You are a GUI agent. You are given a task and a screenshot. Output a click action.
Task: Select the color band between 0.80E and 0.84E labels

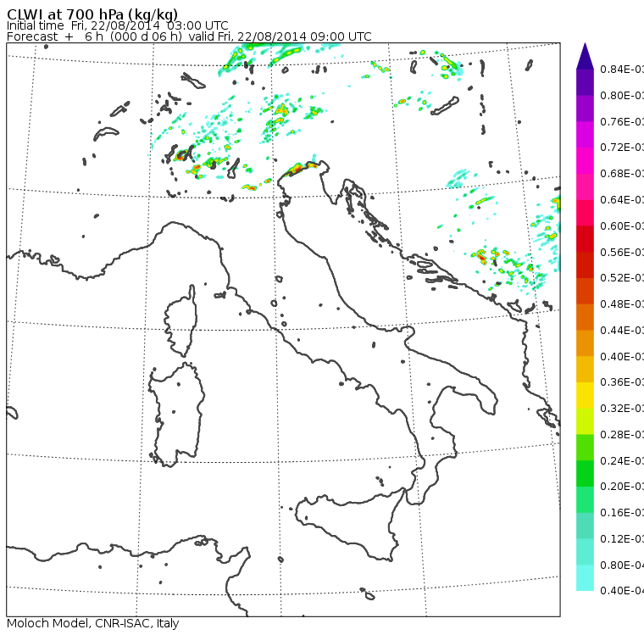[585, 82]
